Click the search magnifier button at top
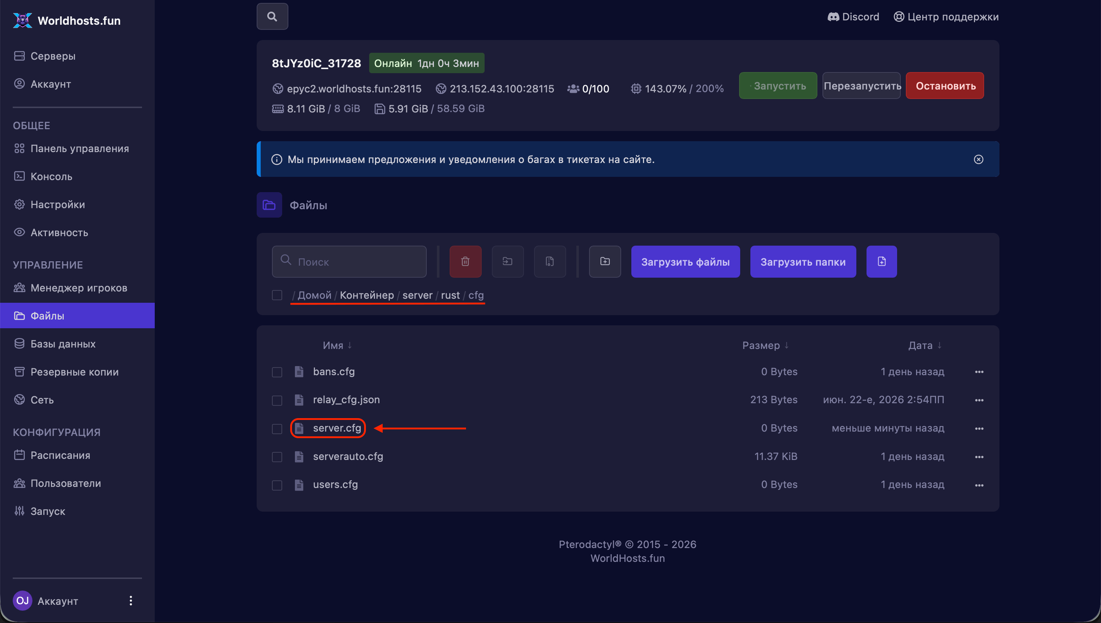 (x=272, y=17)
